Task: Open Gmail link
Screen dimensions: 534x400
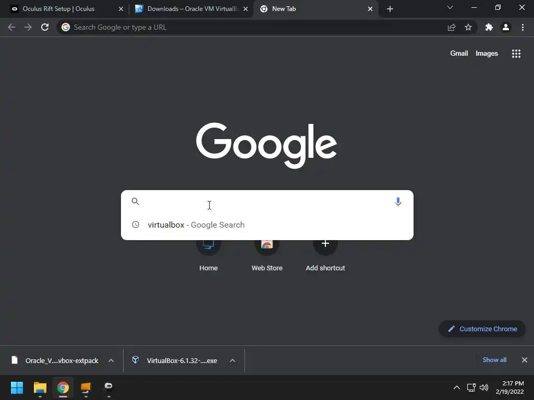Action: coord(459,54)
